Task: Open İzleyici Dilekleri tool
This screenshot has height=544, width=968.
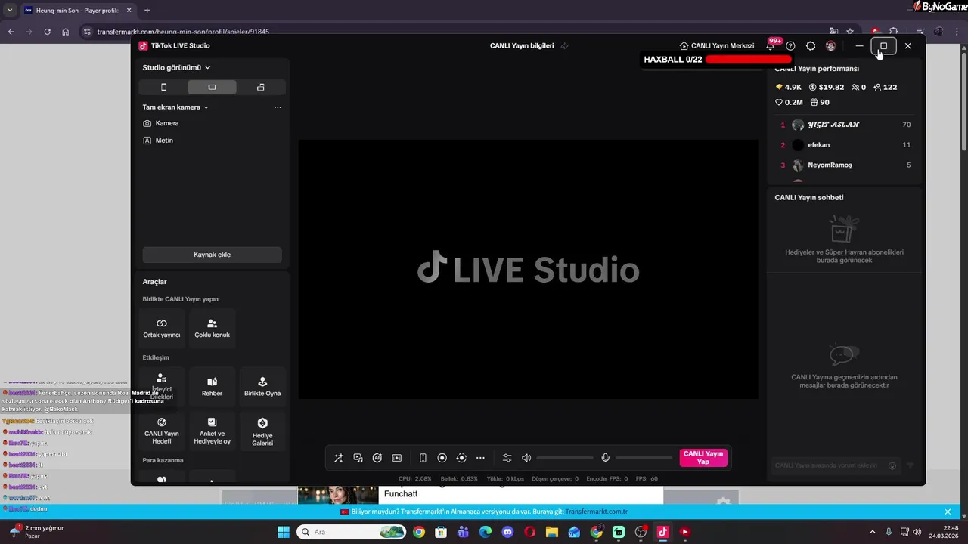Action: (x=162, y=387)
